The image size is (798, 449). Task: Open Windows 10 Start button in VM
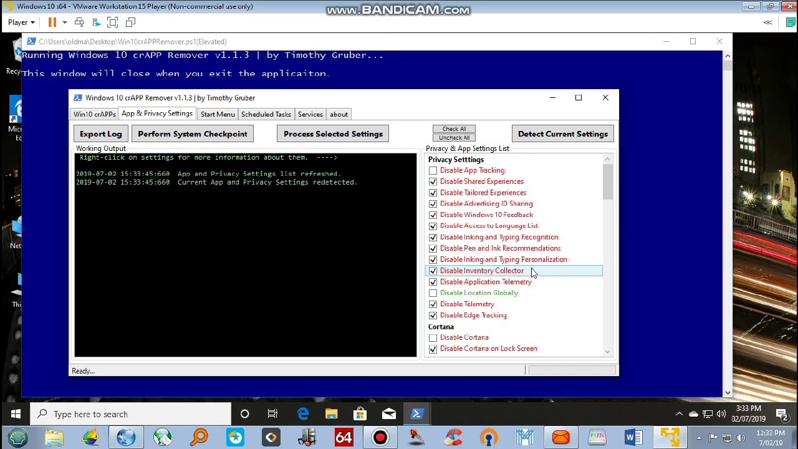(16, 414)
